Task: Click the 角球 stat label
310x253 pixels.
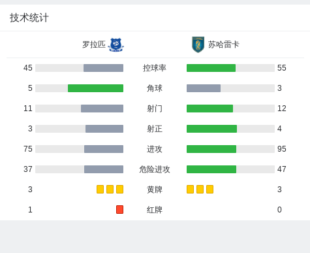Action: point(155,88)
